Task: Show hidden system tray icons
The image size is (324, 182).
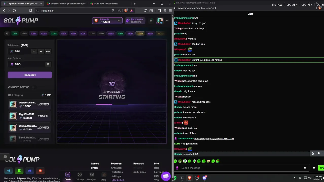Action: pyautogui.click(x=294, y=178)
